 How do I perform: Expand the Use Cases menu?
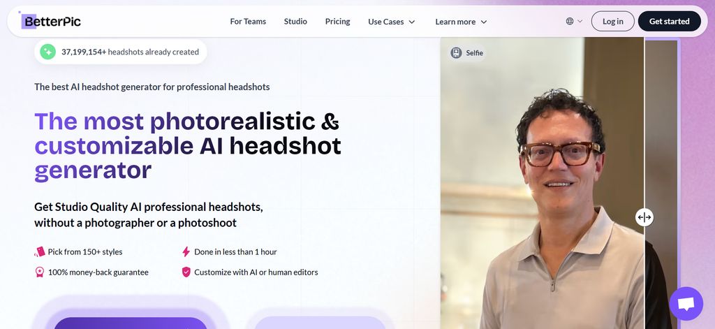(392, 22)
